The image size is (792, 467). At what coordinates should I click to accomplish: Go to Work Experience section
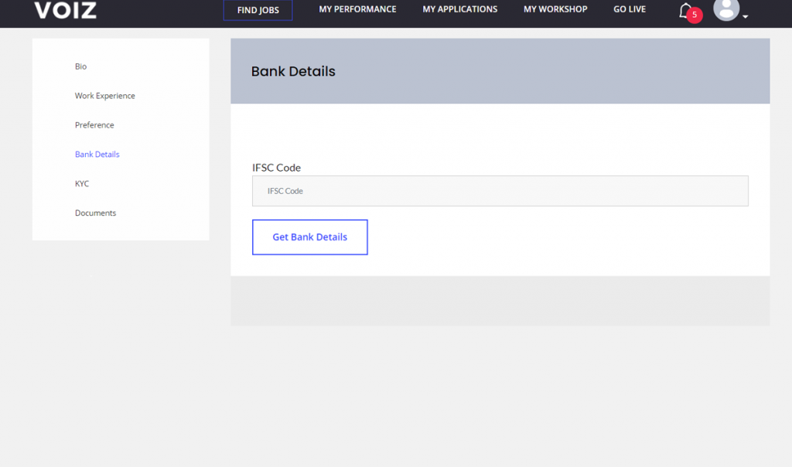pyautogui.click(x=105, y=95)
